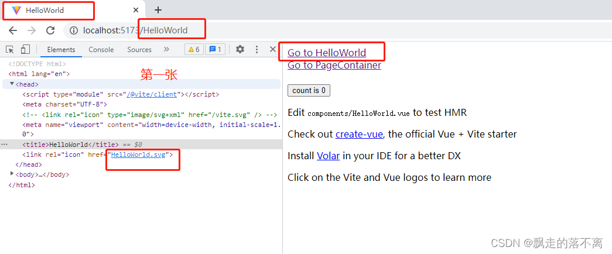Click the HelloWorld.svg href link
The height and width of the screenshot is (254, 612).
coord(138,155)
